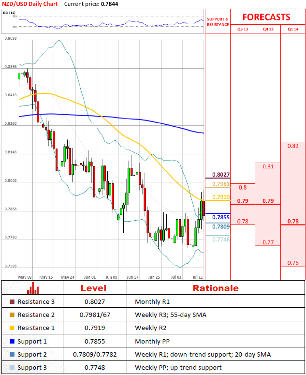Select the NZD/USD Daily Chart title
This screenshot has height=375, width=306.
point(29,4)
